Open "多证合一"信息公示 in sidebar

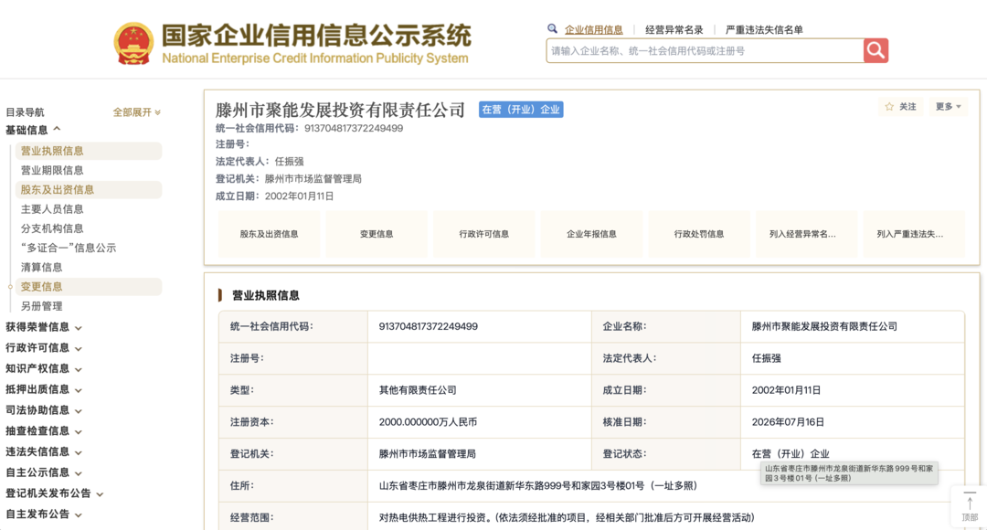[x=69, y=248]
